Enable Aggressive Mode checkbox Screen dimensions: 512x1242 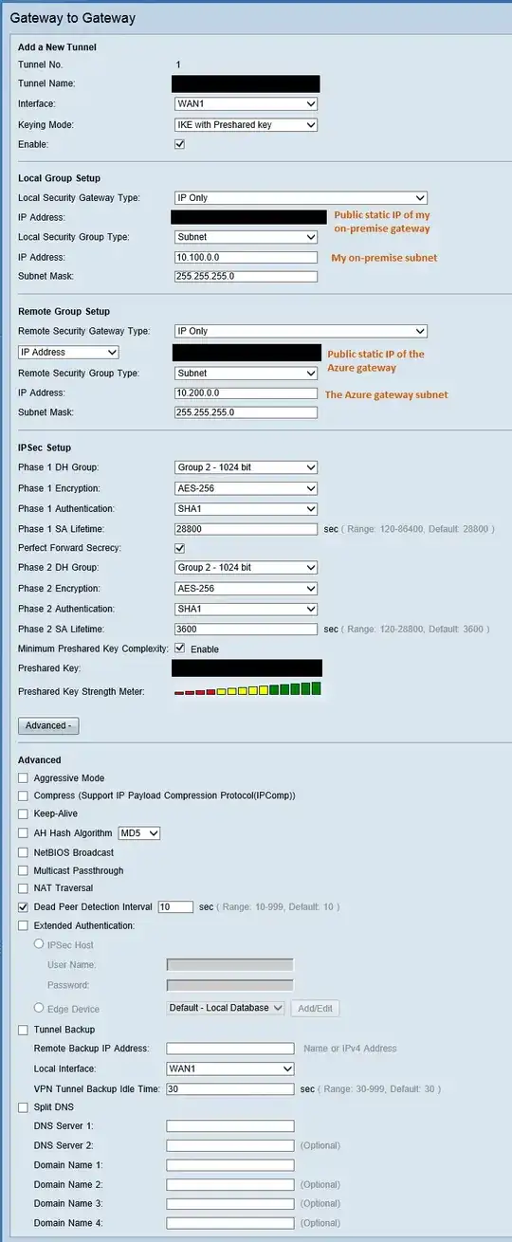pyautogui.click(x=23, y=778)
